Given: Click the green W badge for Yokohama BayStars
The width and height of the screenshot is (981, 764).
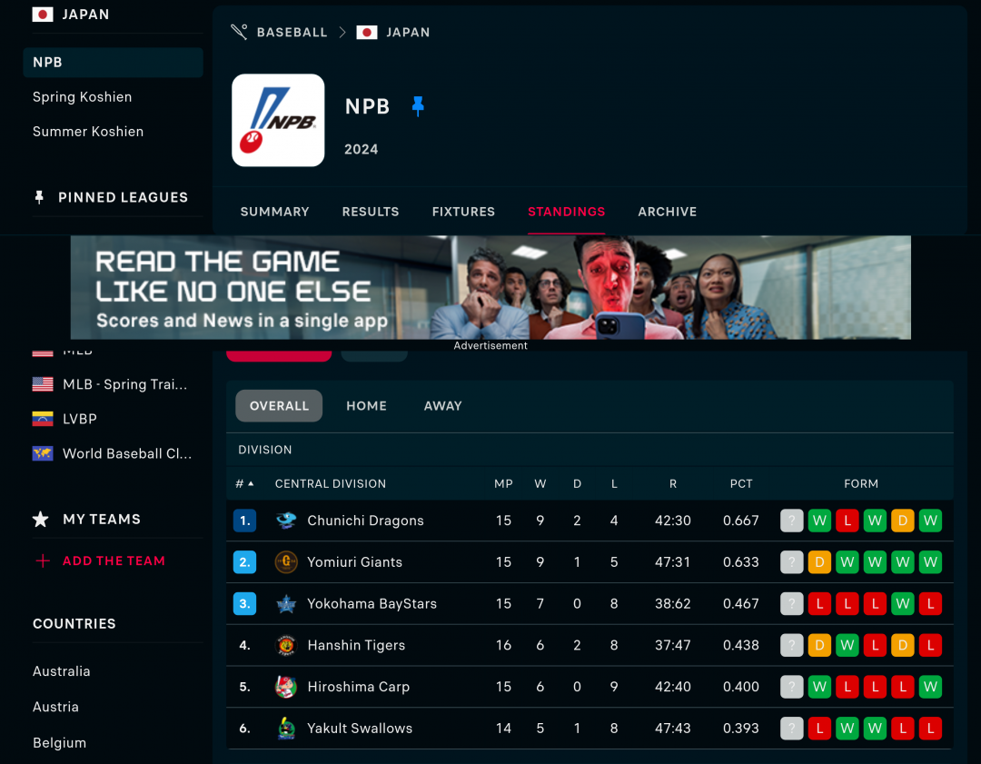Looking at the screenshot, I should (903, 604).
